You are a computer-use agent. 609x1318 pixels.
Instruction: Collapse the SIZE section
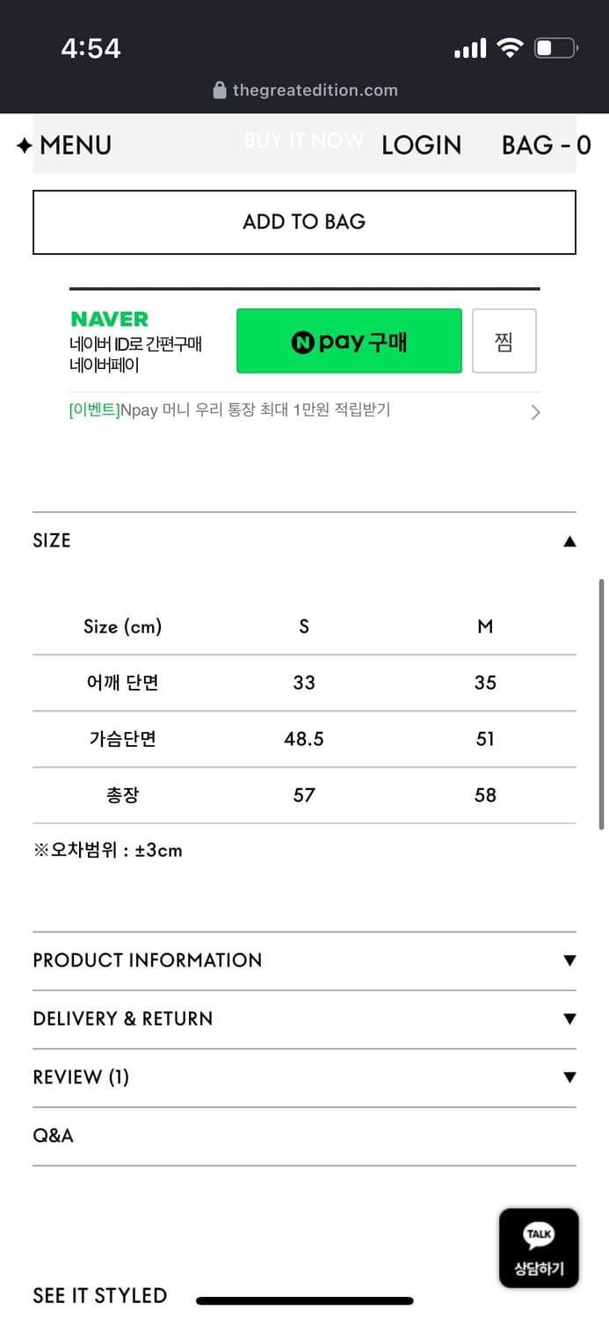tap(569, 541)
